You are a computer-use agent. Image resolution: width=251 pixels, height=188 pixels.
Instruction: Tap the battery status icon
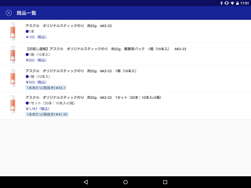[237, 3]
